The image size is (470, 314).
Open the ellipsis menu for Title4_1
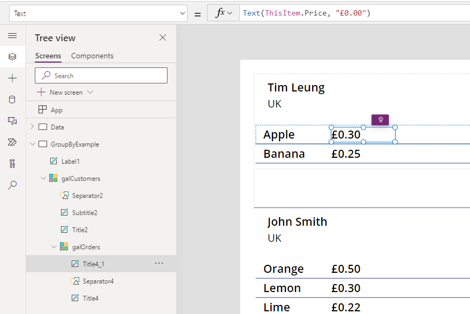(x=159, y=264)
